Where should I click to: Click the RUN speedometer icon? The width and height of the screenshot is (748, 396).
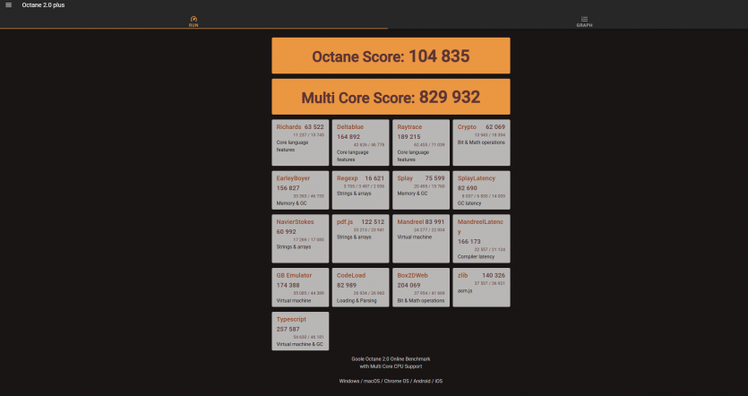193,19
